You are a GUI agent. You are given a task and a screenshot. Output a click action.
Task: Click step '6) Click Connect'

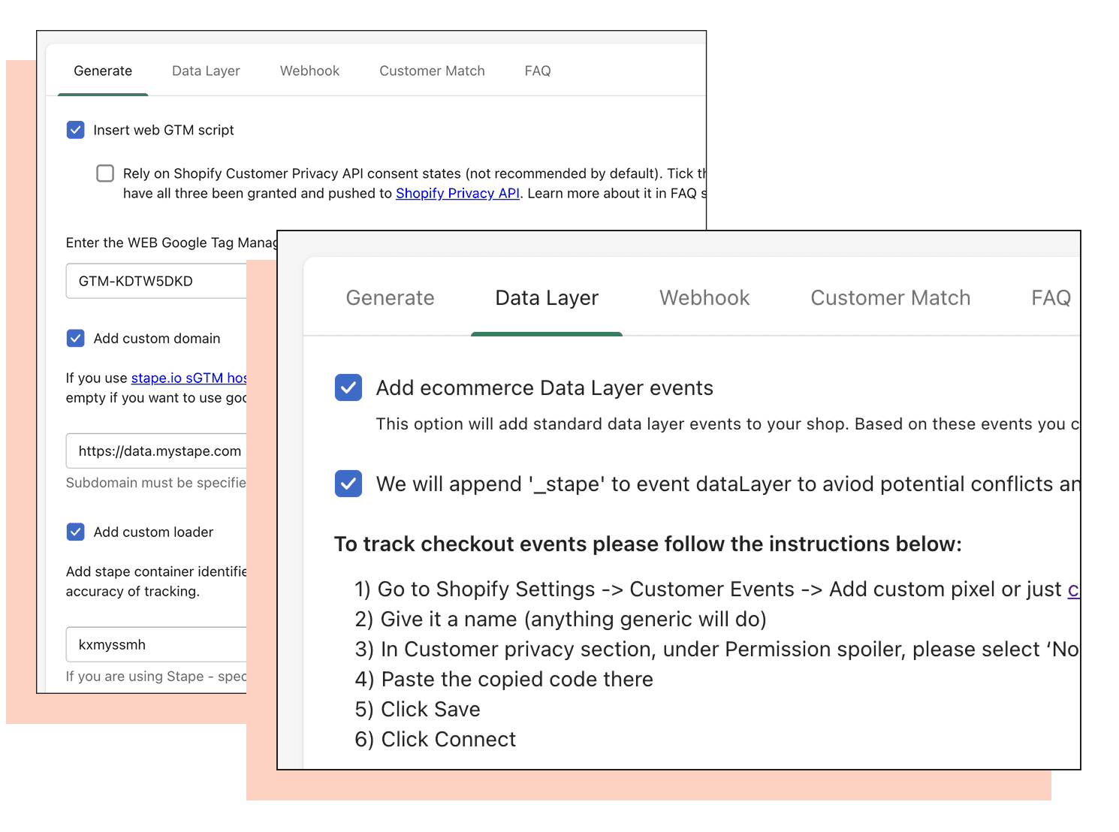tap(436, 740)
